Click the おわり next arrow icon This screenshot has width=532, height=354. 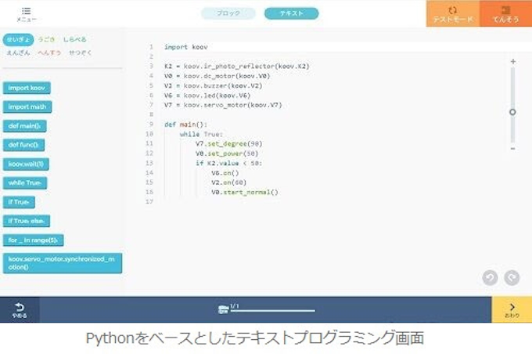pyautogui.click(x=512, y=309)
